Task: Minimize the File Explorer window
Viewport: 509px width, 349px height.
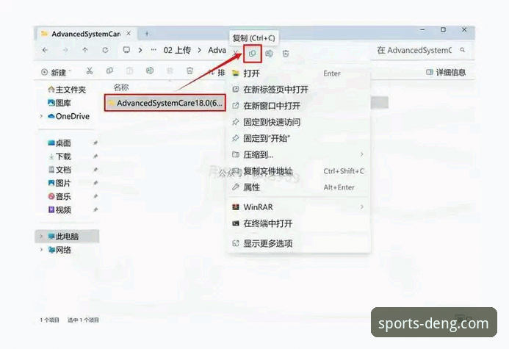Action: 422,30
